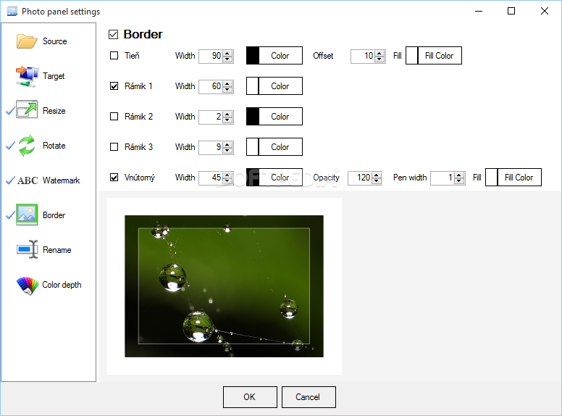This screenshot has height=416, width=562.
Task: Increase Tieň width with up arrow
Action: [227, 53]
